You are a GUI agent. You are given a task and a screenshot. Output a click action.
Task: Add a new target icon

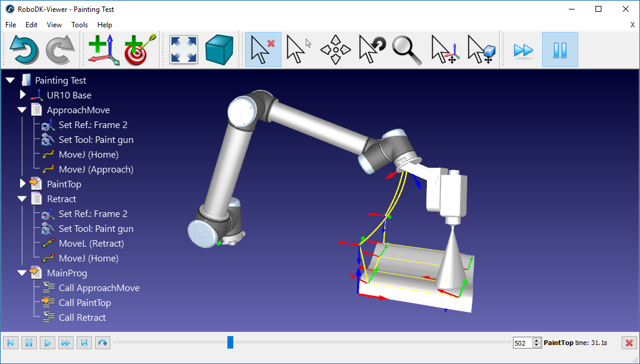[x=141, y=50]
